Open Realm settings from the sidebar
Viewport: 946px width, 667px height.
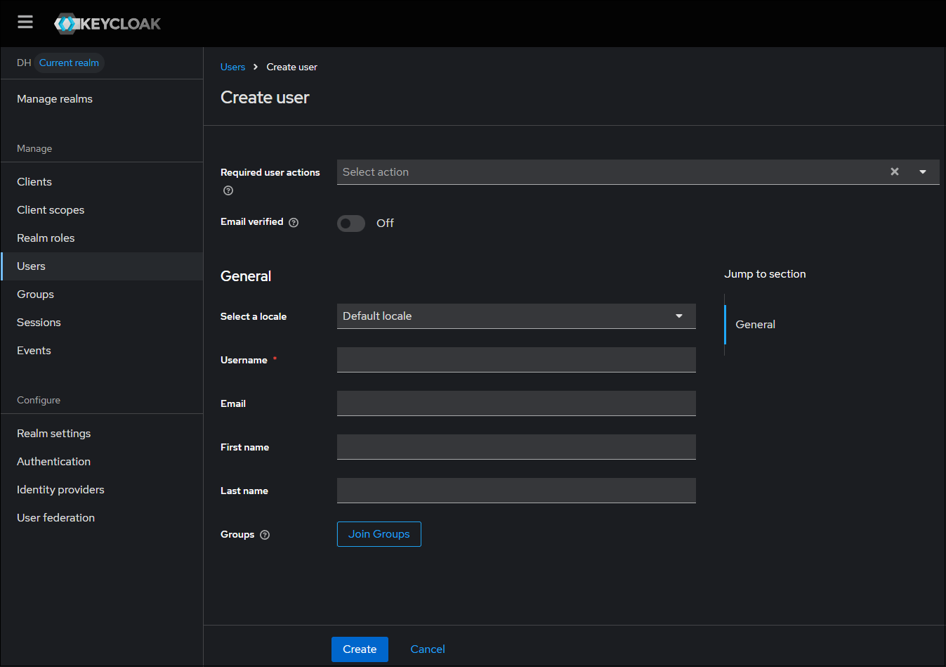click(54, 433)
